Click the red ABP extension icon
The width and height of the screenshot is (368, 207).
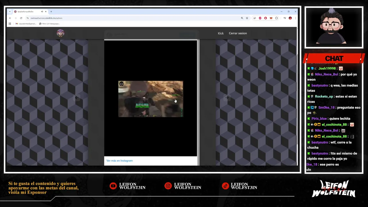pos(260,18)
